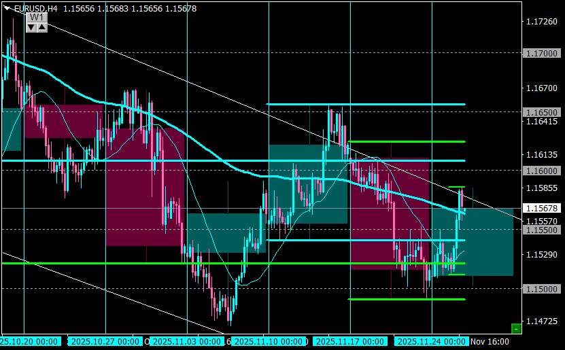The height and width of the screenshot is (350, 565).
Task: Click the 1.16135 price scale value
Action: (542, 155)
